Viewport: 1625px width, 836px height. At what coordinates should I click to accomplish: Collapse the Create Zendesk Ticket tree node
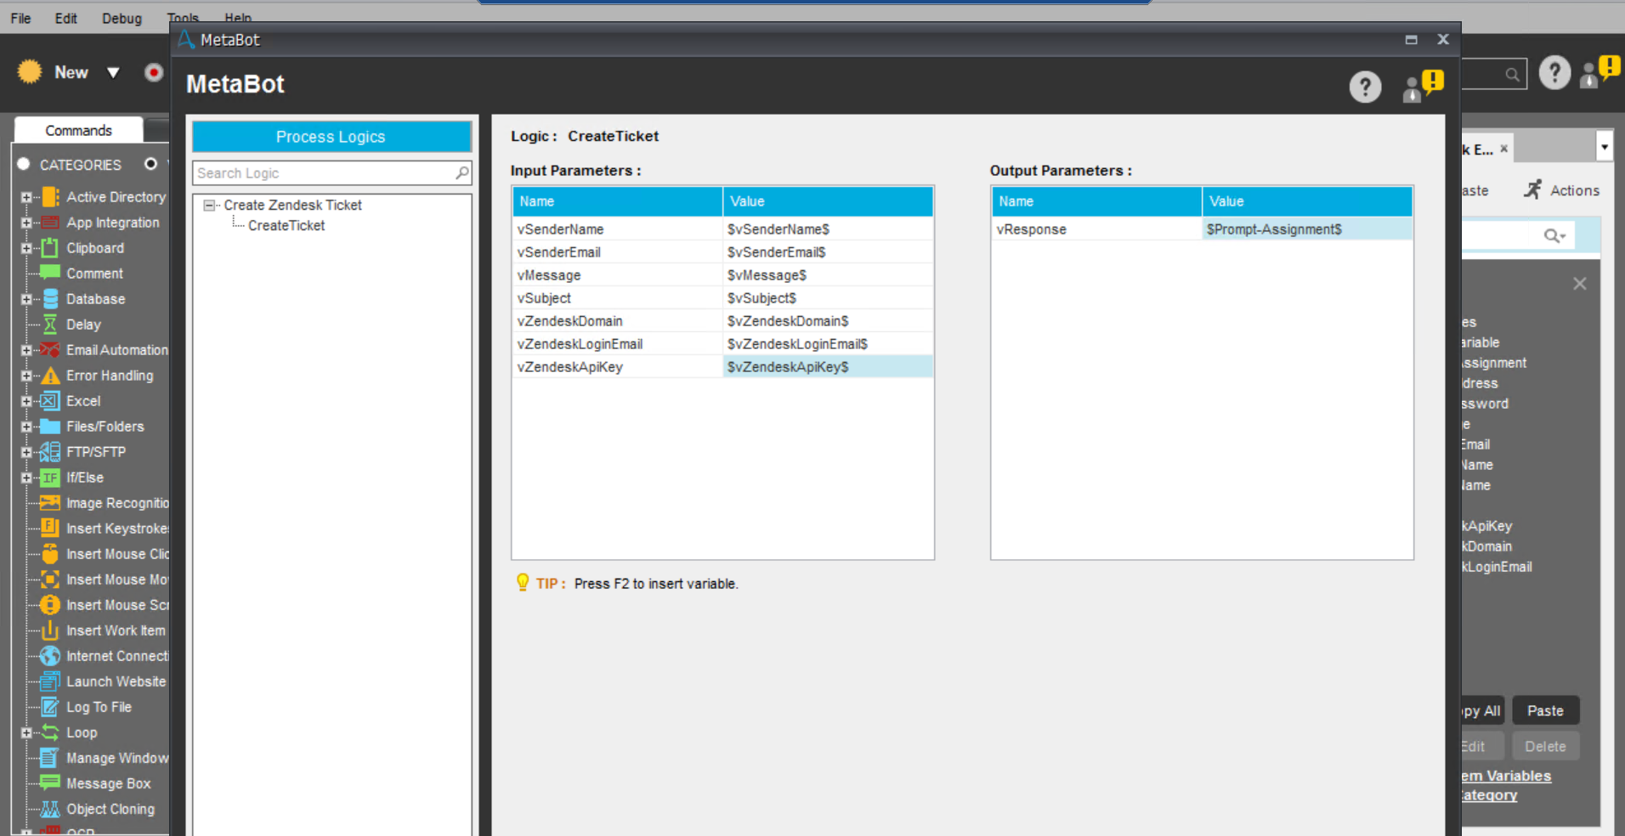tap(209, 205)
